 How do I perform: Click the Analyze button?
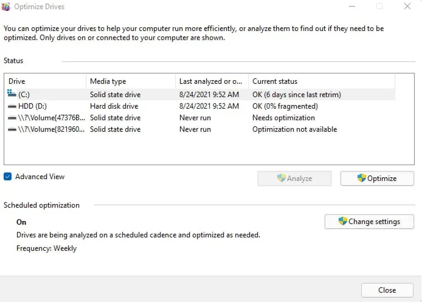click(294, 178)
